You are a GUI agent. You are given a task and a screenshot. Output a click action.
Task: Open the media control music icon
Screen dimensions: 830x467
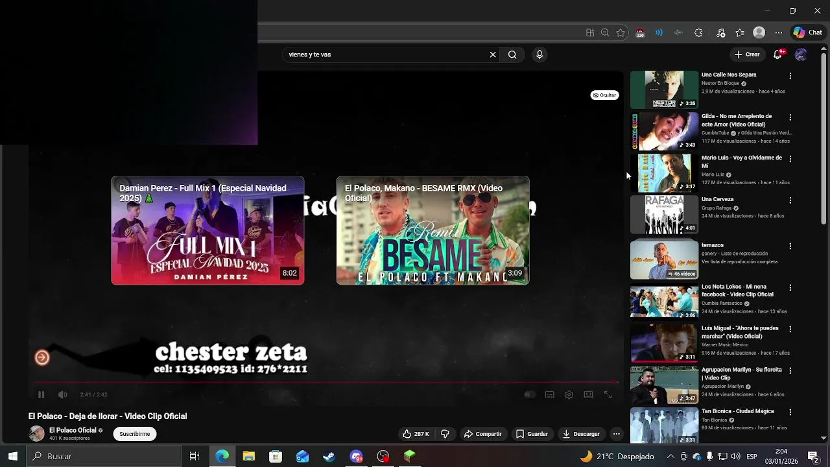720,32
